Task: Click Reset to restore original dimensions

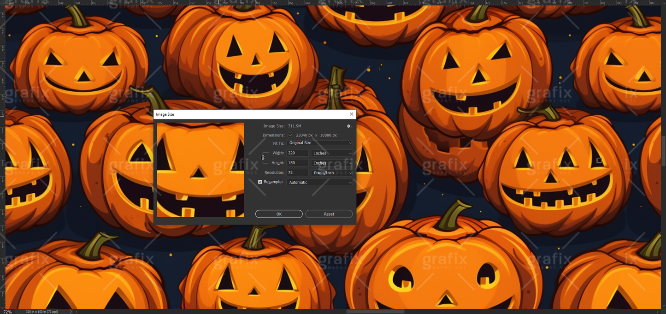Action: [329, 213]
